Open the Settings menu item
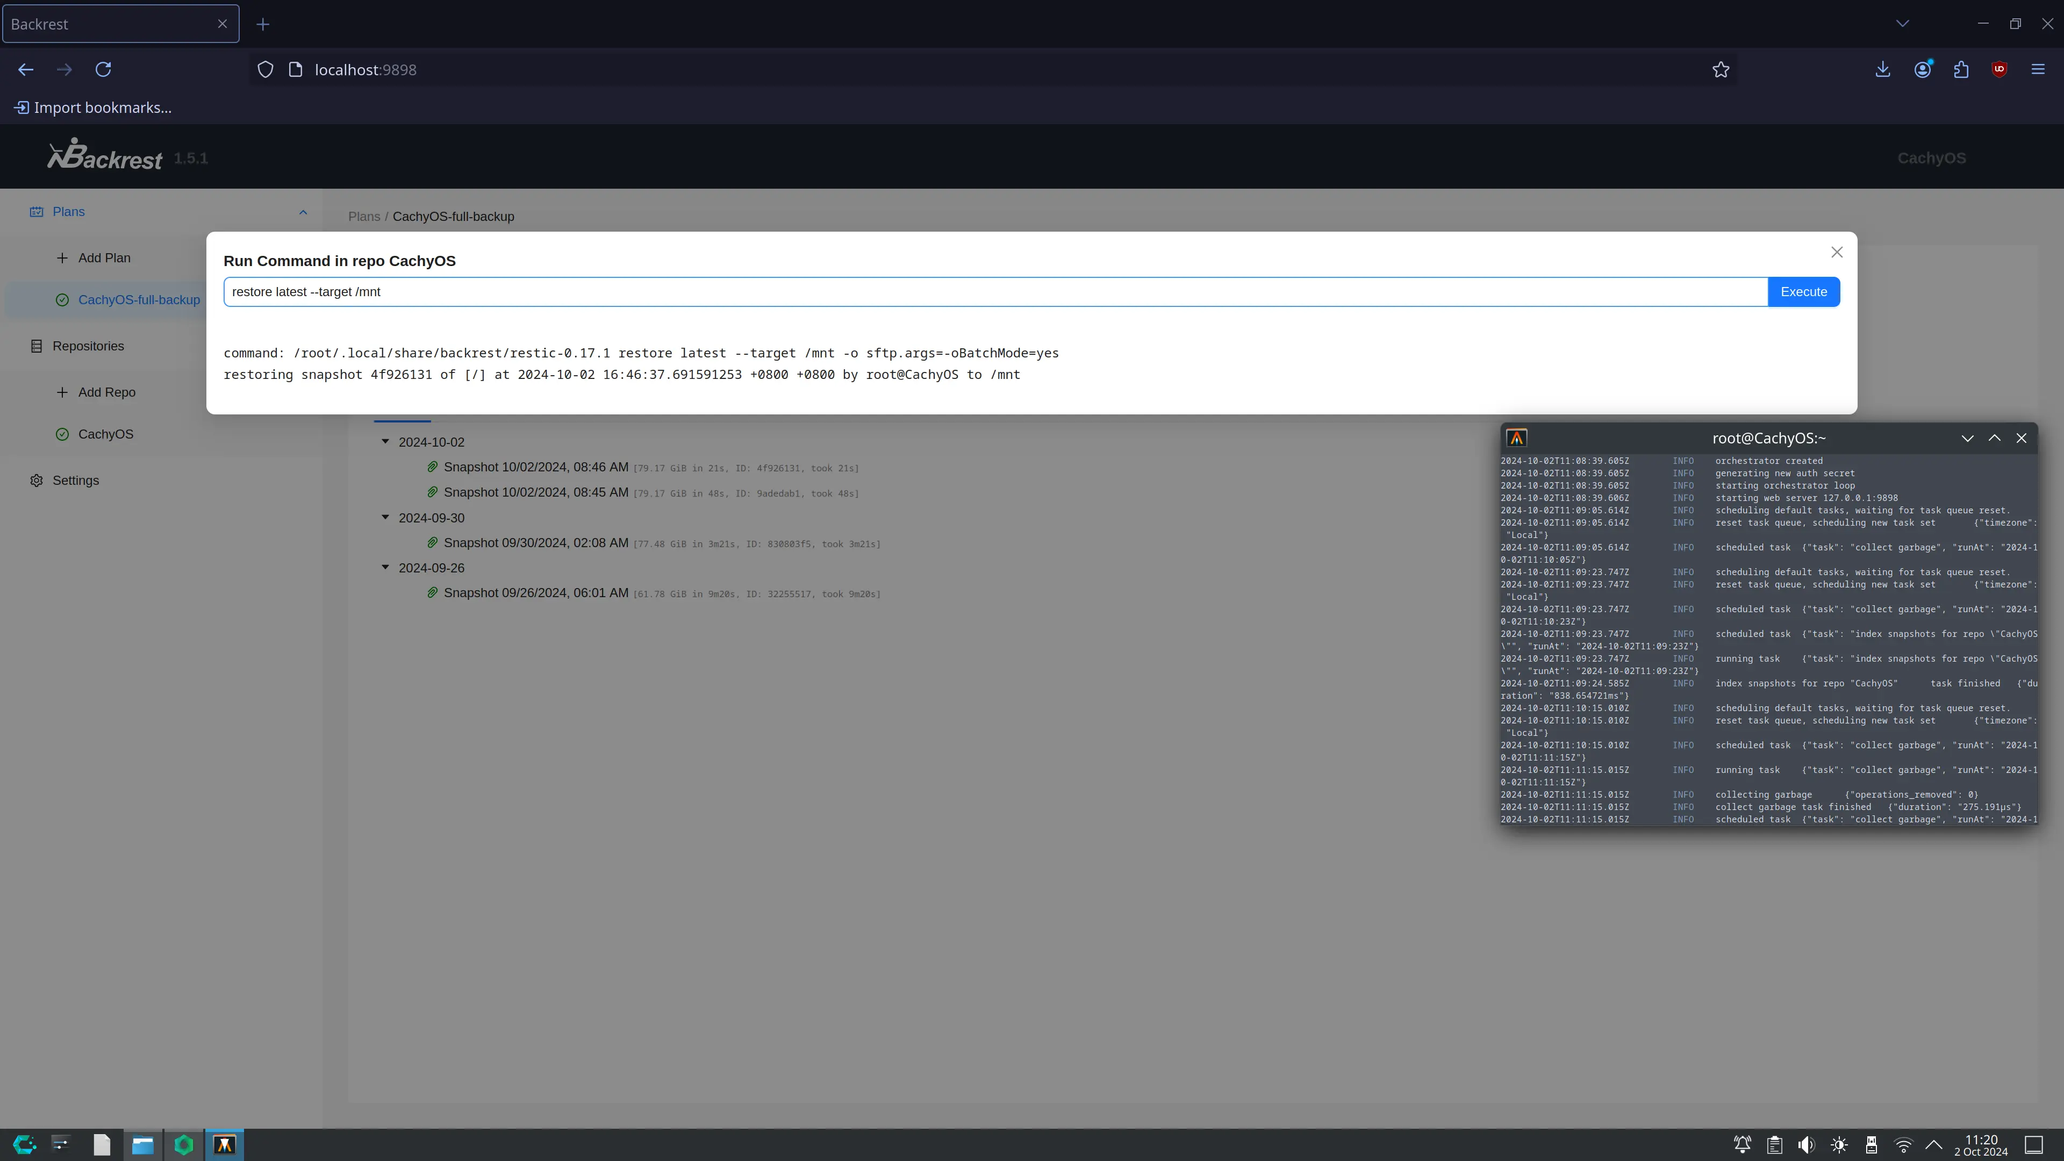This screenshot has width=2064, height=1161. coord(75,481)
